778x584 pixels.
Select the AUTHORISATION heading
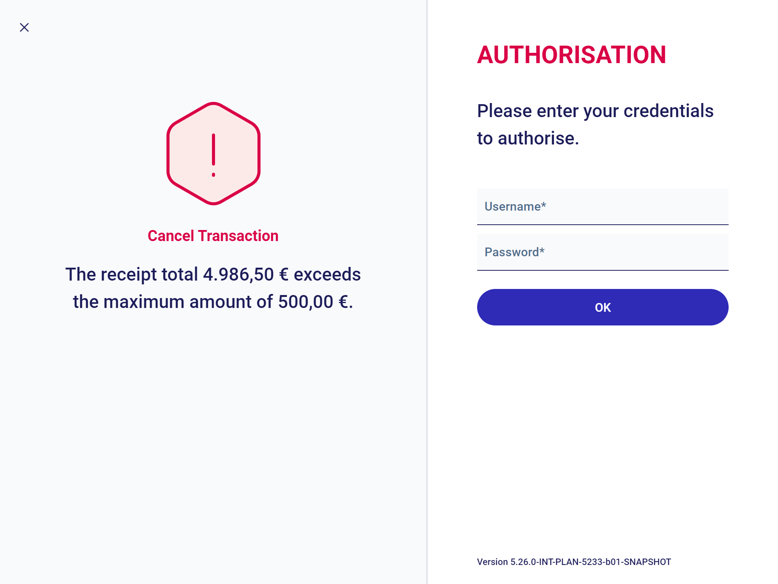[x=571, y=54]
